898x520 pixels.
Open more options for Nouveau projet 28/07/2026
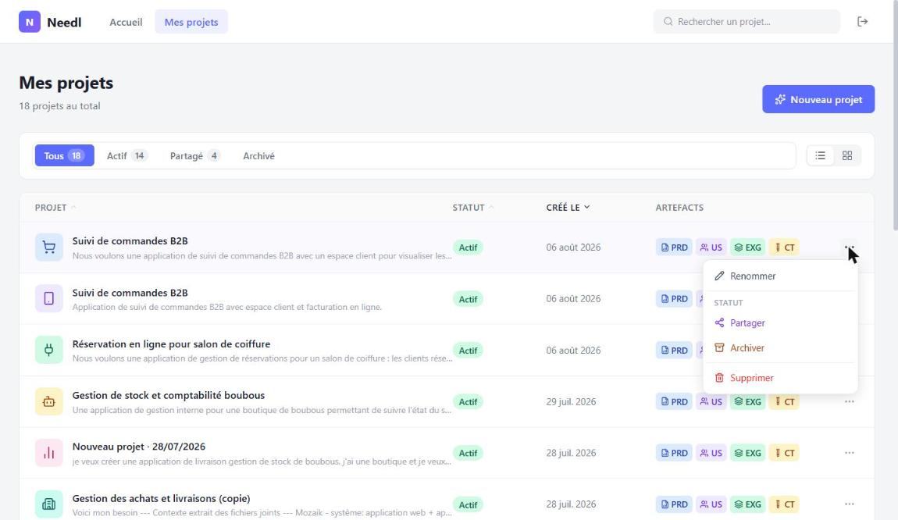point(850,453)
